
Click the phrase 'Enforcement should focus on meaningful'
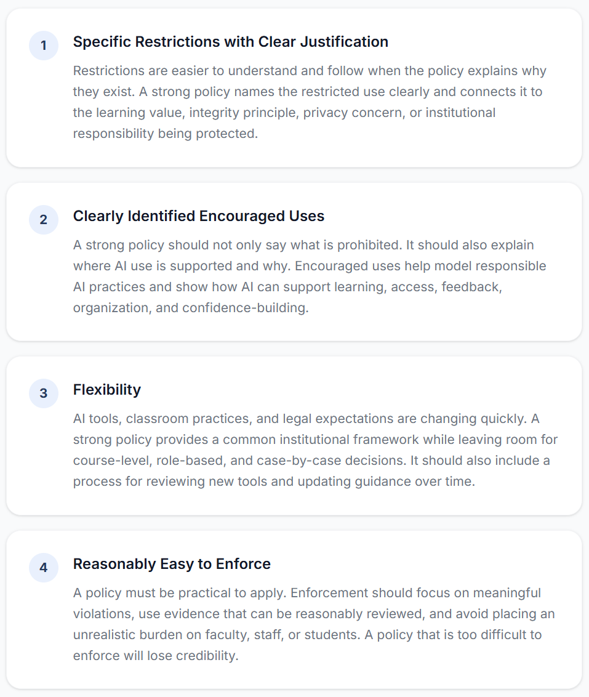tap(415, 594)
